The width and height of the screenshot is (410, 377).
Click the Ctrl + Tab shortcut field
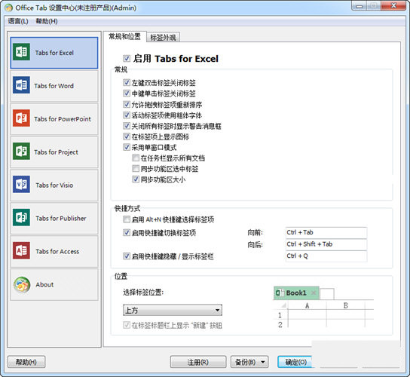tap(326, 232)
